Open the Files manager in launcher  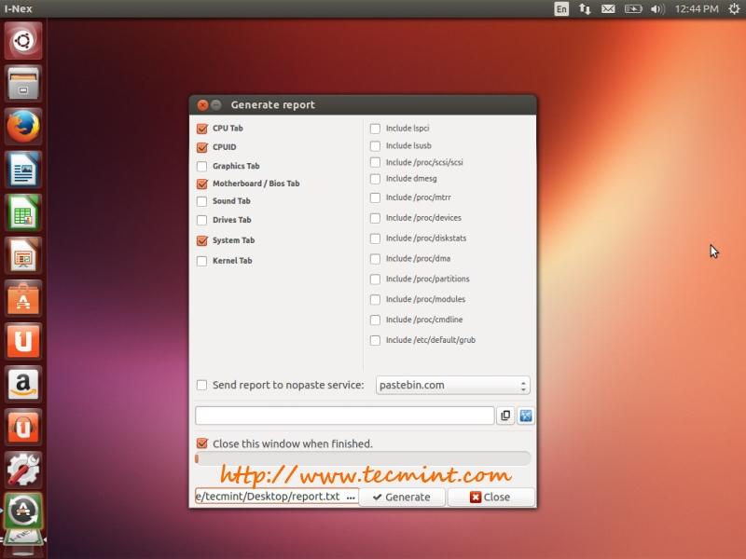pyautogui.click(x=23, y=84)
